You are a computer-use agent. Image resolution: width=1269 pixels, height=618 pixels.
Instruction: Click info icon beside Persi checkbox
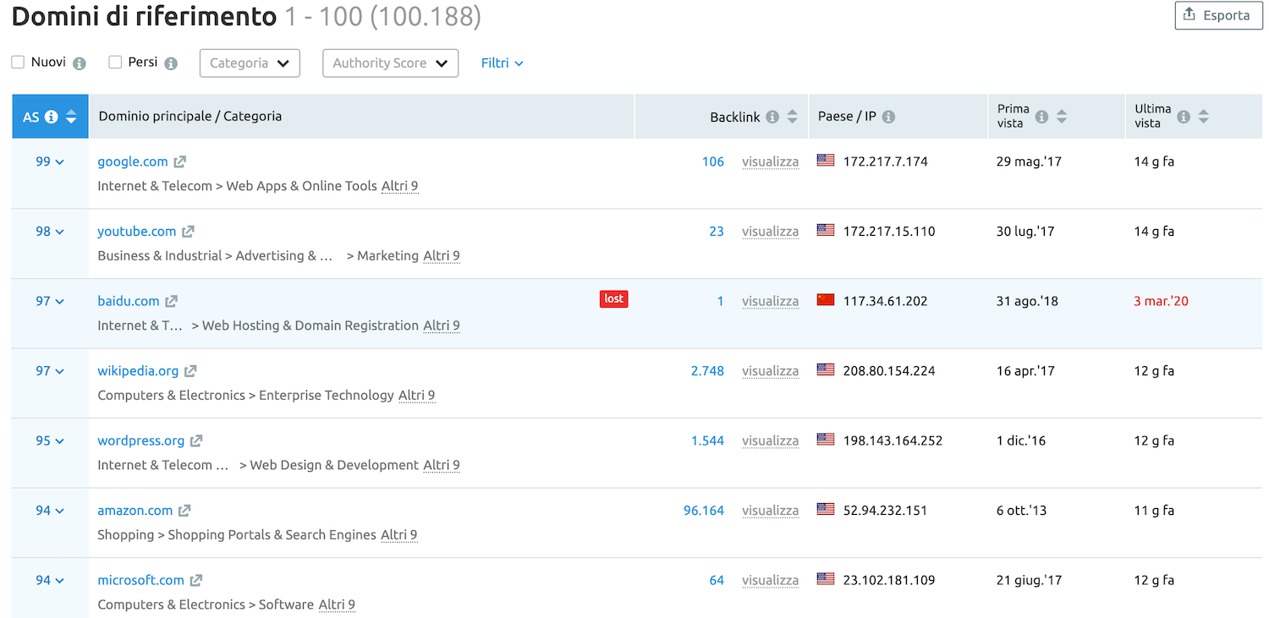171,63
